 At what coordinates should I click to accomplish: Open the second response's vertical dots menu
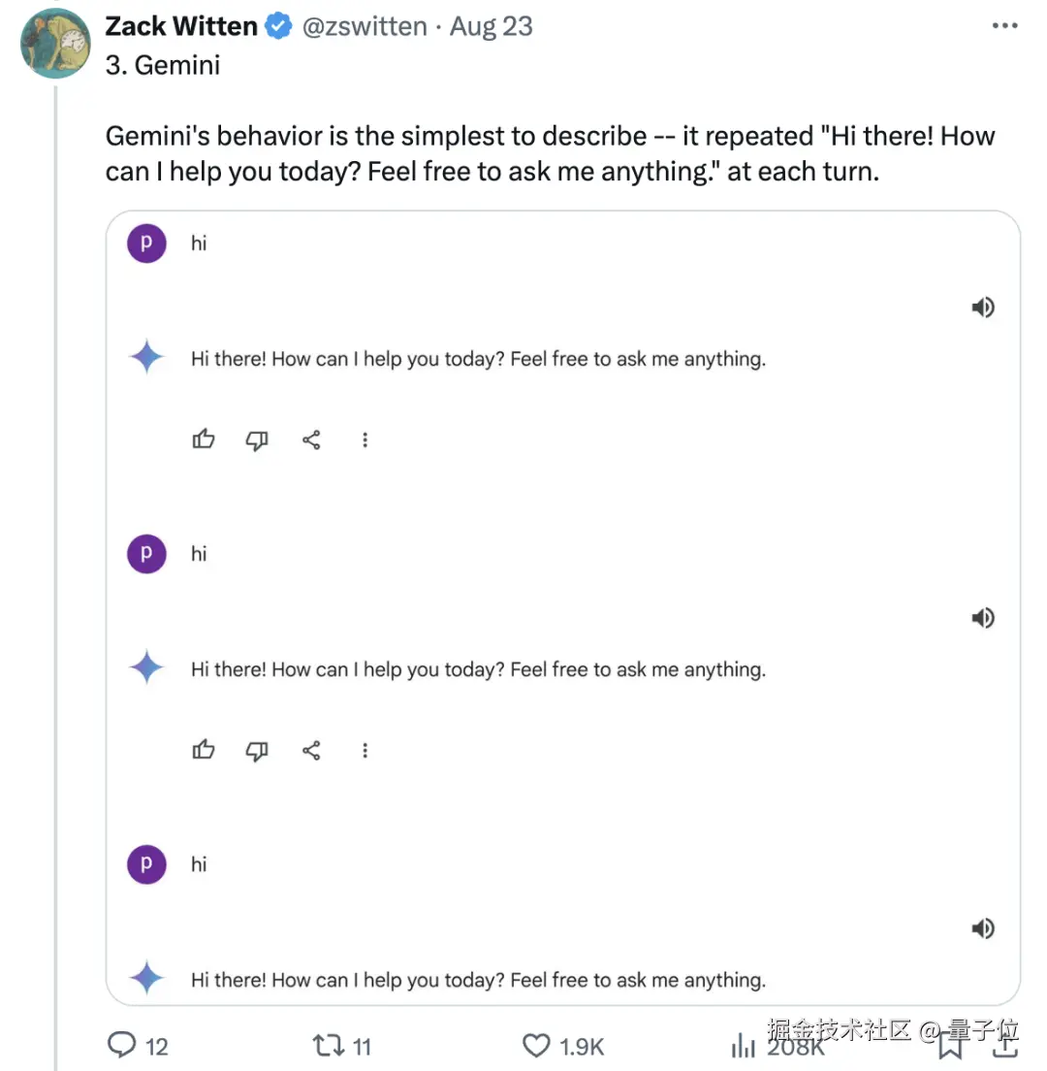point(365,750)
